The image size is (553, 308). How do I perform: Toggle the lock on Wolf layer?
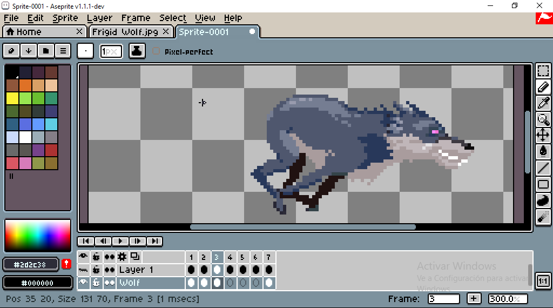coord(96,283)
